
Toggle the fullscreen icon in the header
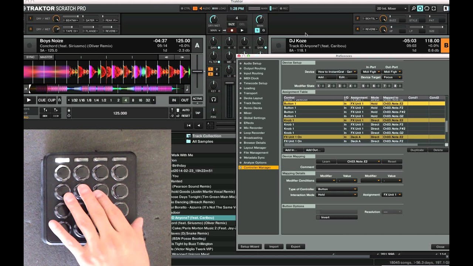coord(434,8)
